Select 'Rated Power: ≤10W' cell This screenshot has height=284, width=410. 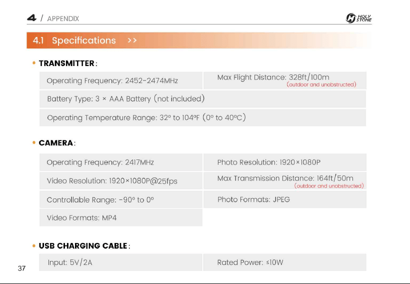pyautogui.click(x=285, y=262)
